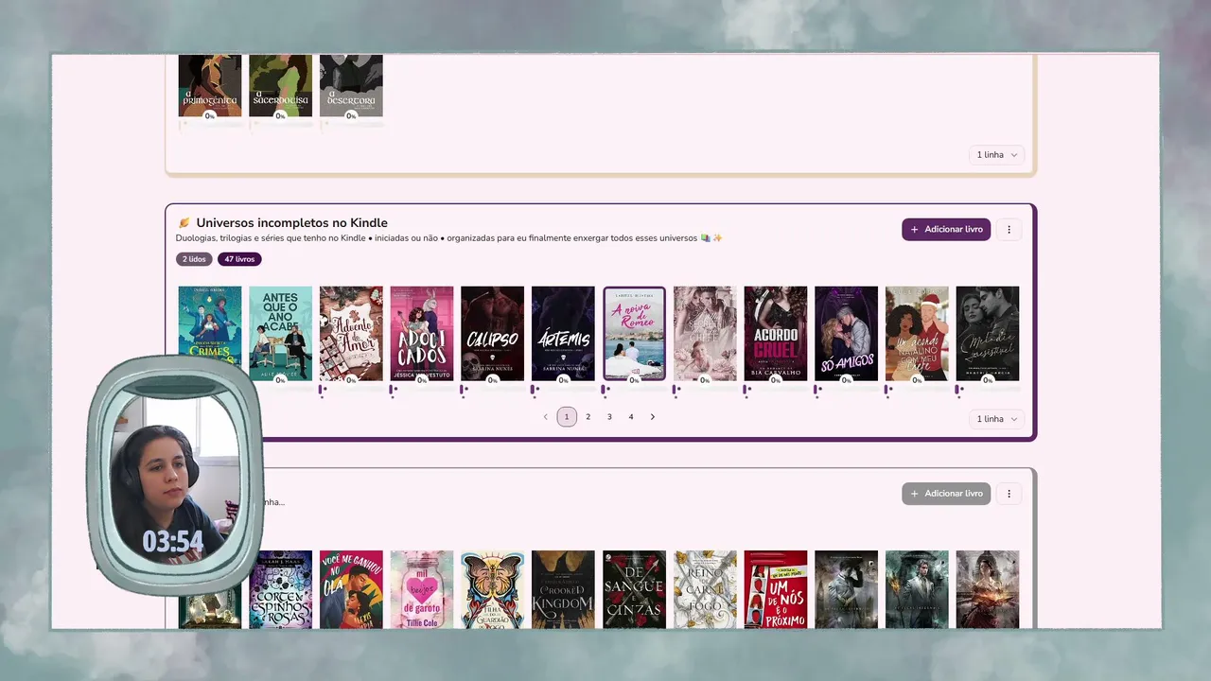Go to page 4 of the Kindle shelf
The width and height of the screenshot is (1211, 681).
click(631, 417)
